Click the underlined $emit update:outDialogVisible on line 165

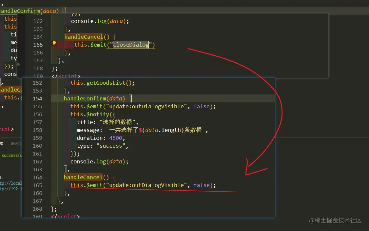pyautogui.click(x=143, y=185)
